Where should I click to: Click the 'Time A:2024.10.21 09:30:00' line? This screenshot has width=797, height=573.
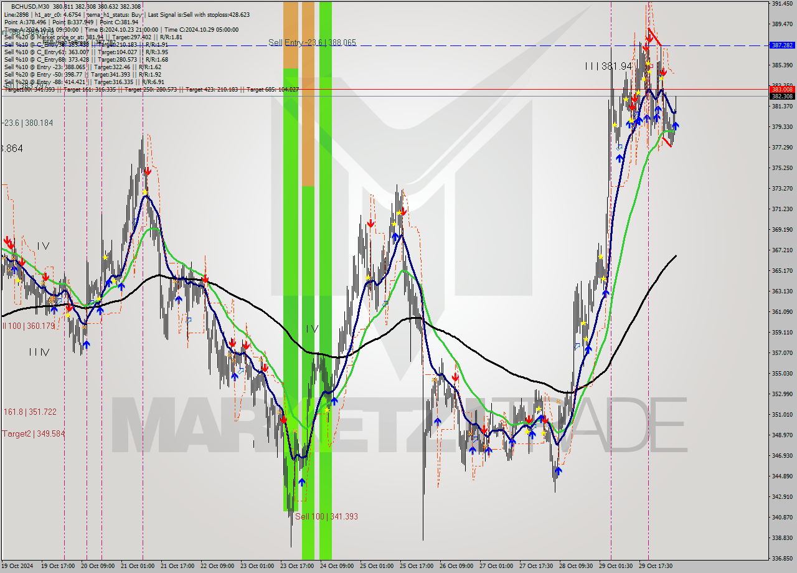(x=41, y=29)
